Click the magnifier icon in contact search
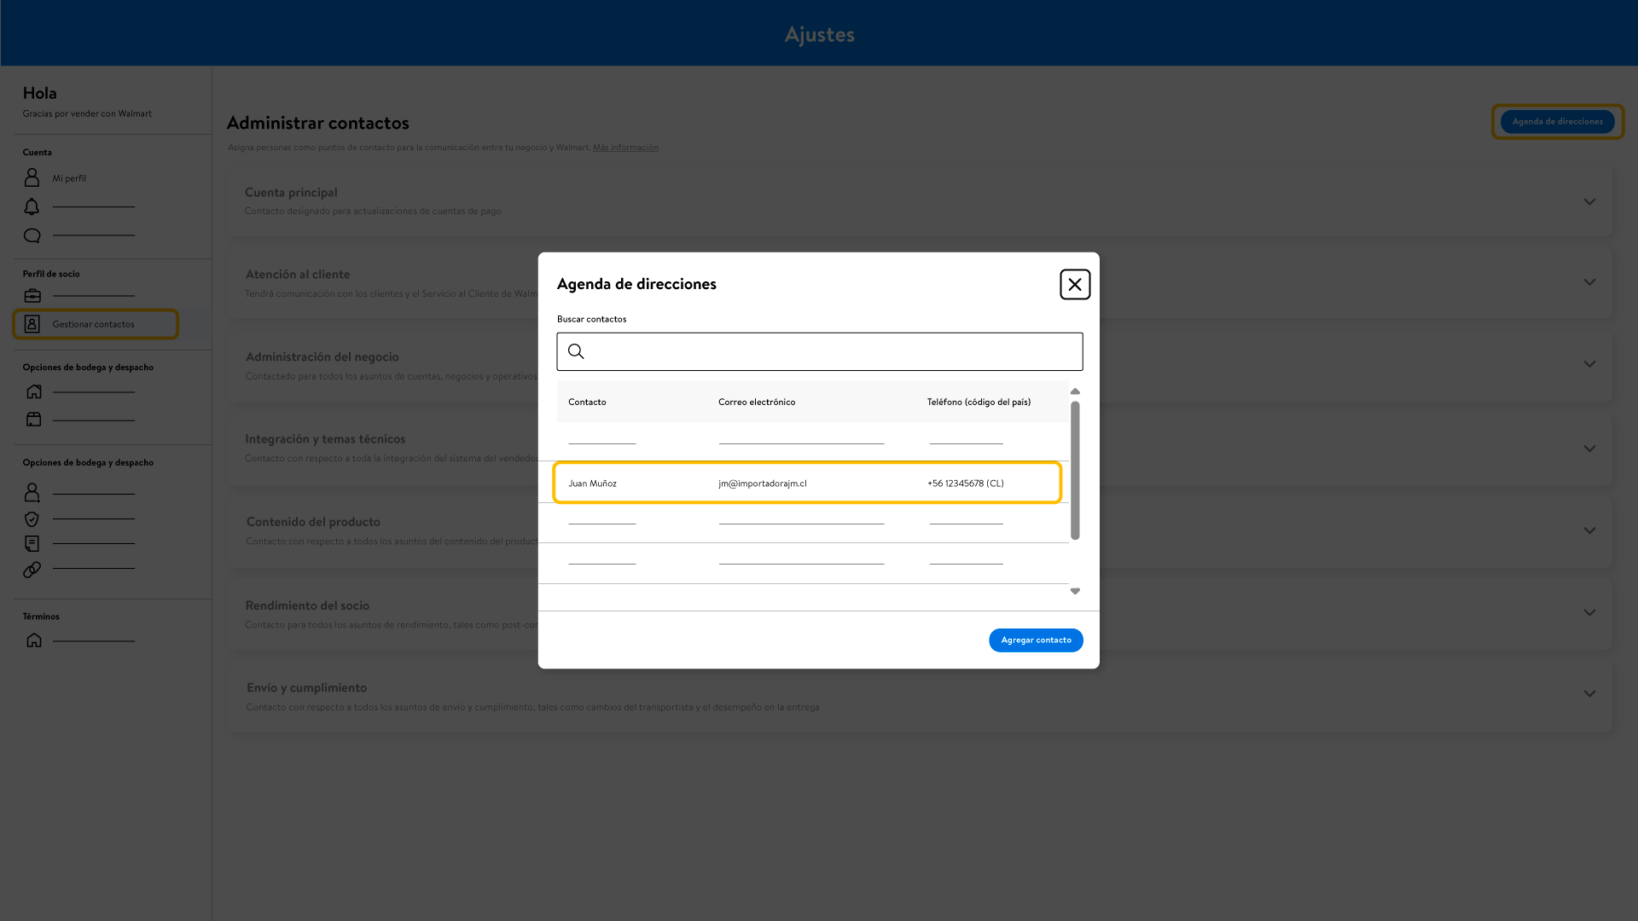Image resolution: width=1638 pixels, height=921 pixels. click(x=576, y=351)
